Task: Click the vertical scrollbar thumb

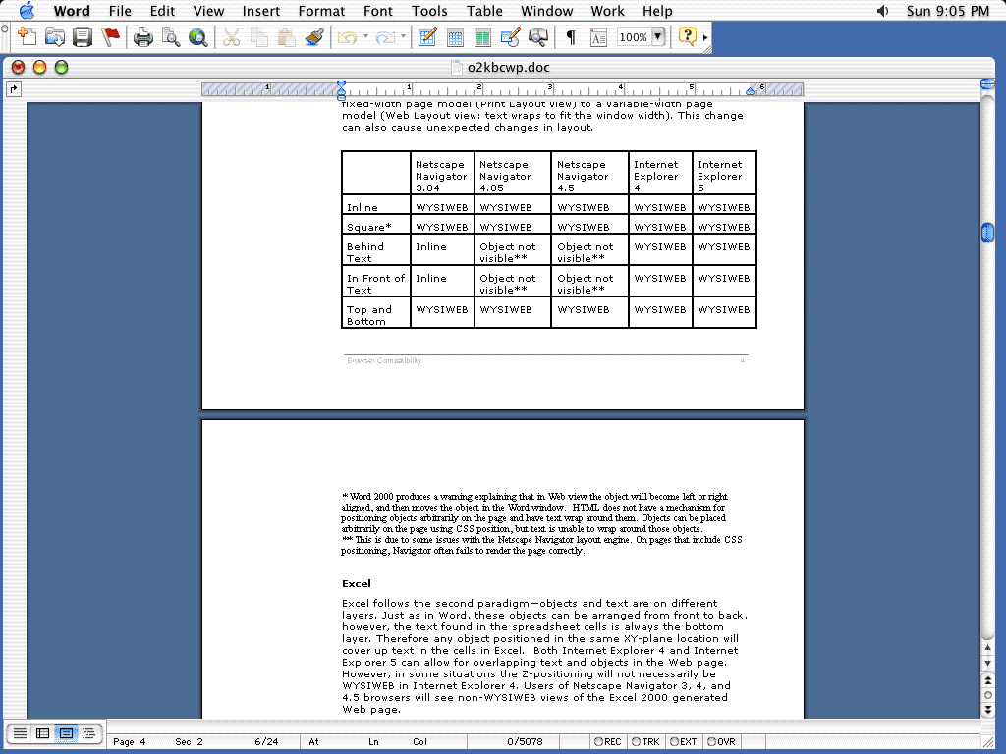Action: coord(988,232)
